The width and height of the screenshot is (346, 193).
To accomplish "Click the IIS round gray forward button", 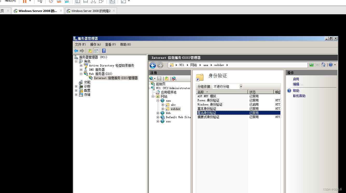I will click(160, 65).
